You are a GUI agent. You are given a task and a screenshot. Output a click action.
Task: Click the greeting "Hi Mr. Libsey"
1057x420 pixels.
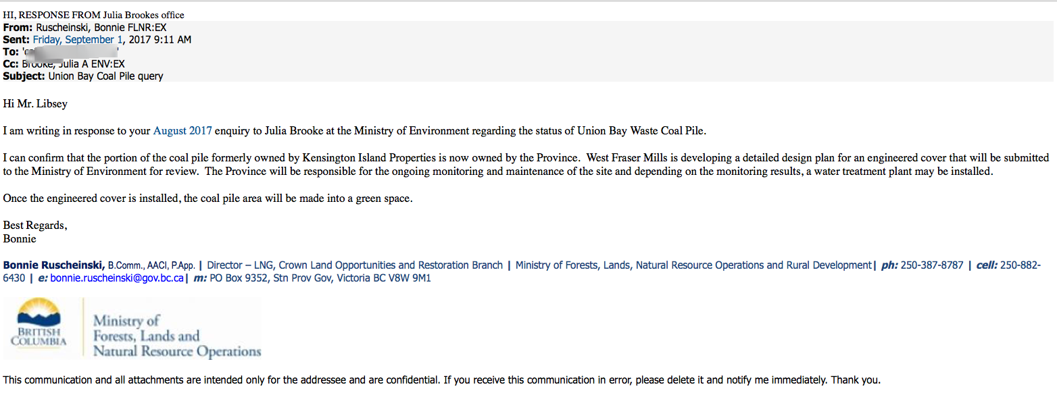coord(35,103)
